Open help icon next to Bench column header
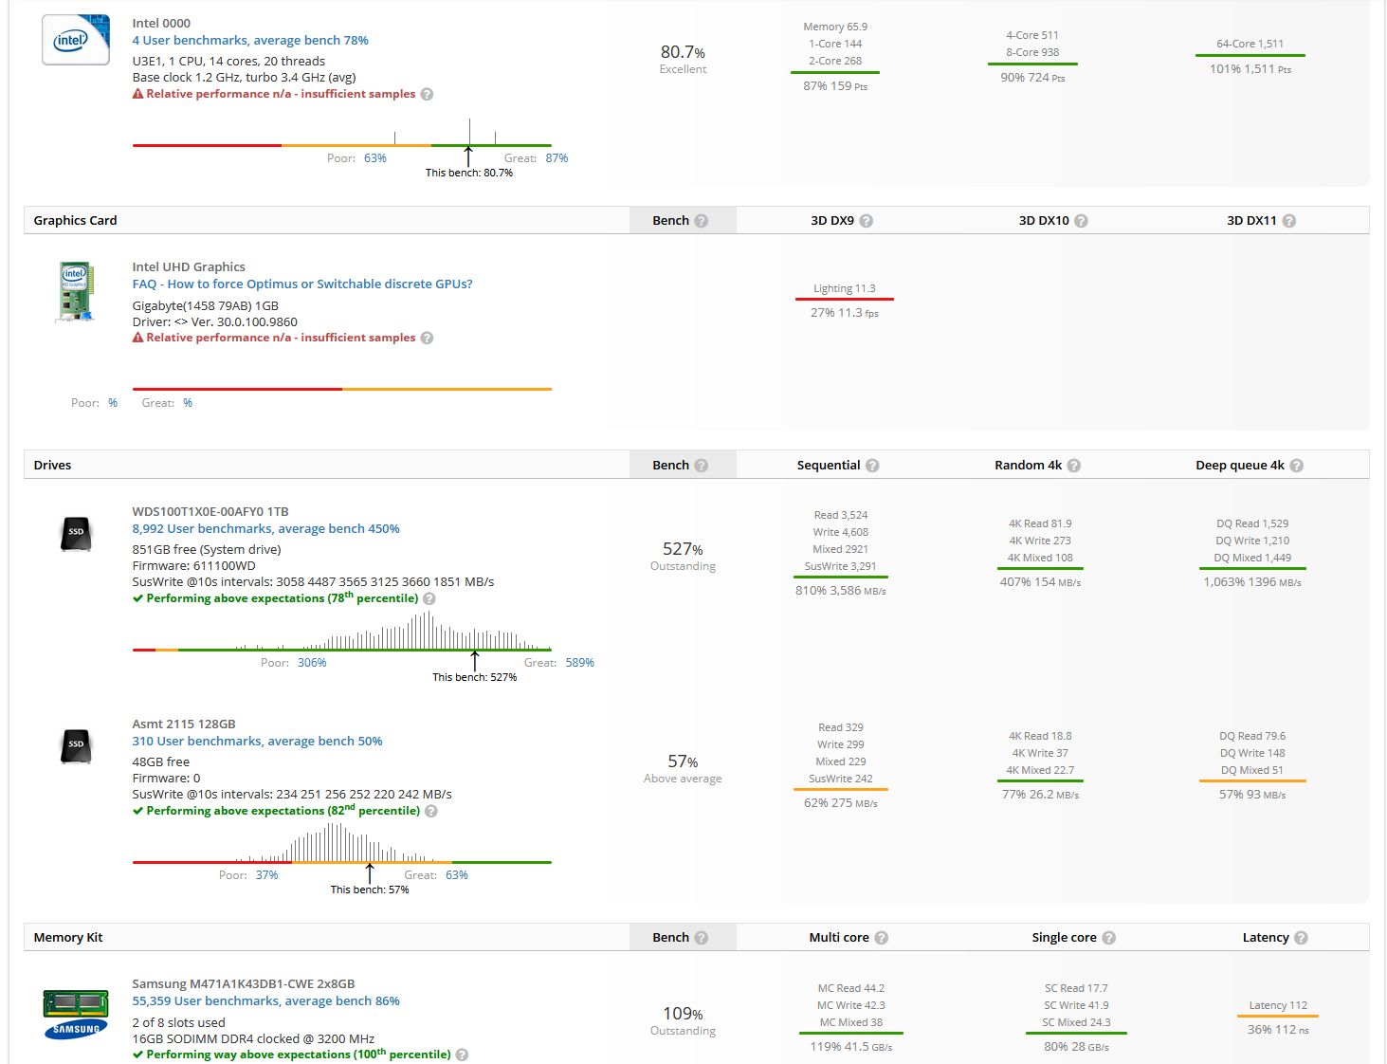Screen dimensions: 1387x1064 click(x=701, y=220)
